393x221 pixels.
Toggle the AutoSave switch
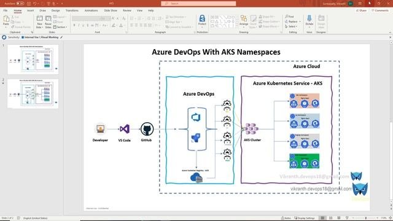20,4
